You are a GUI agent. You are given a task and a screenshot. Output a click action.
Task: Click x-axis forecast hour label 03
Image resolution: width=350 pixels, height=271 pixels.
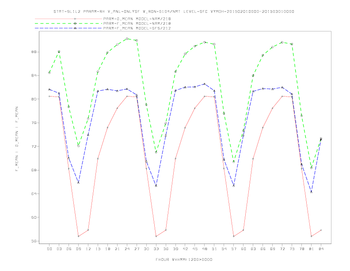point(59,249)
